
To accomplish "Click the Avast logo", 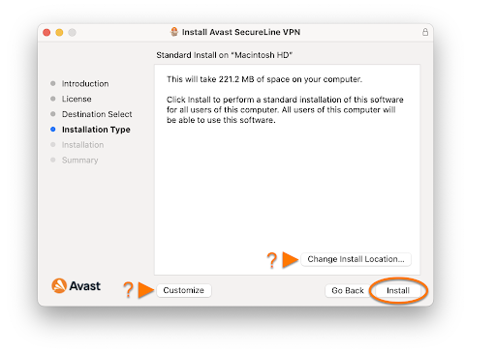I will pyautogui.click(x=77, y=285).
